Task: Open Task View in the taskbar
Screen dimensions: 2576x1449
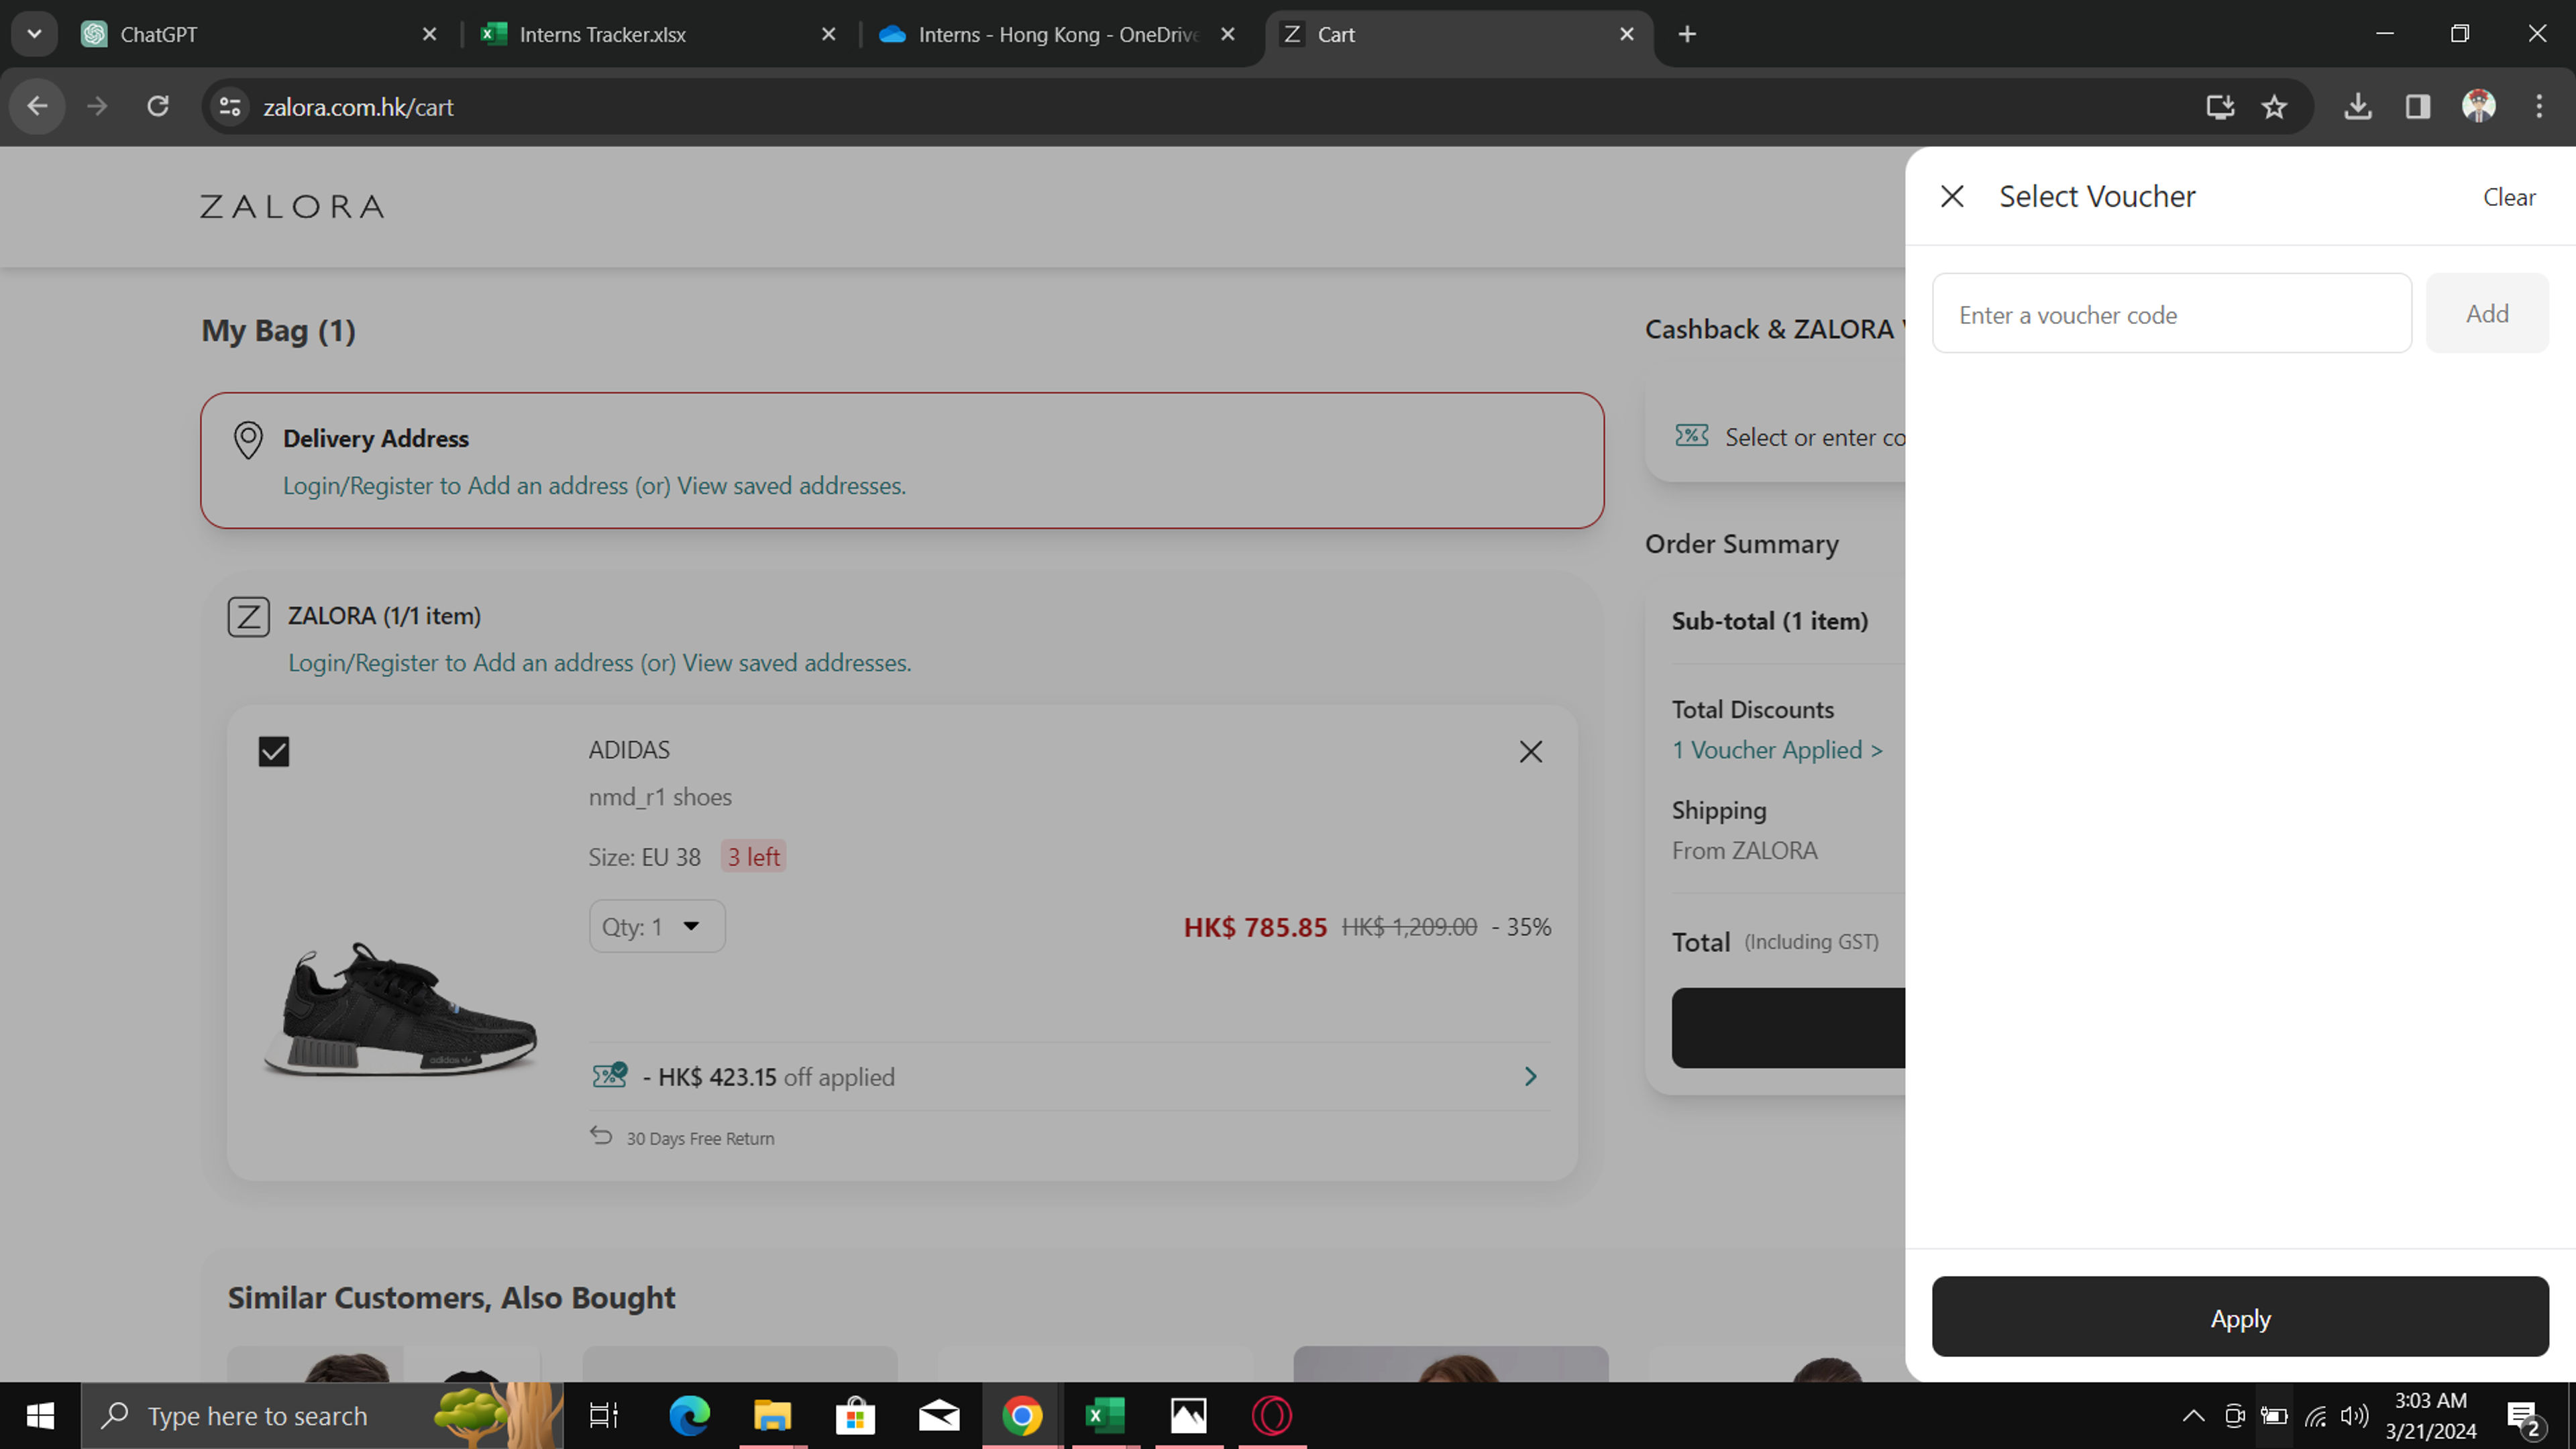Action: click(x=604, y=1415)
